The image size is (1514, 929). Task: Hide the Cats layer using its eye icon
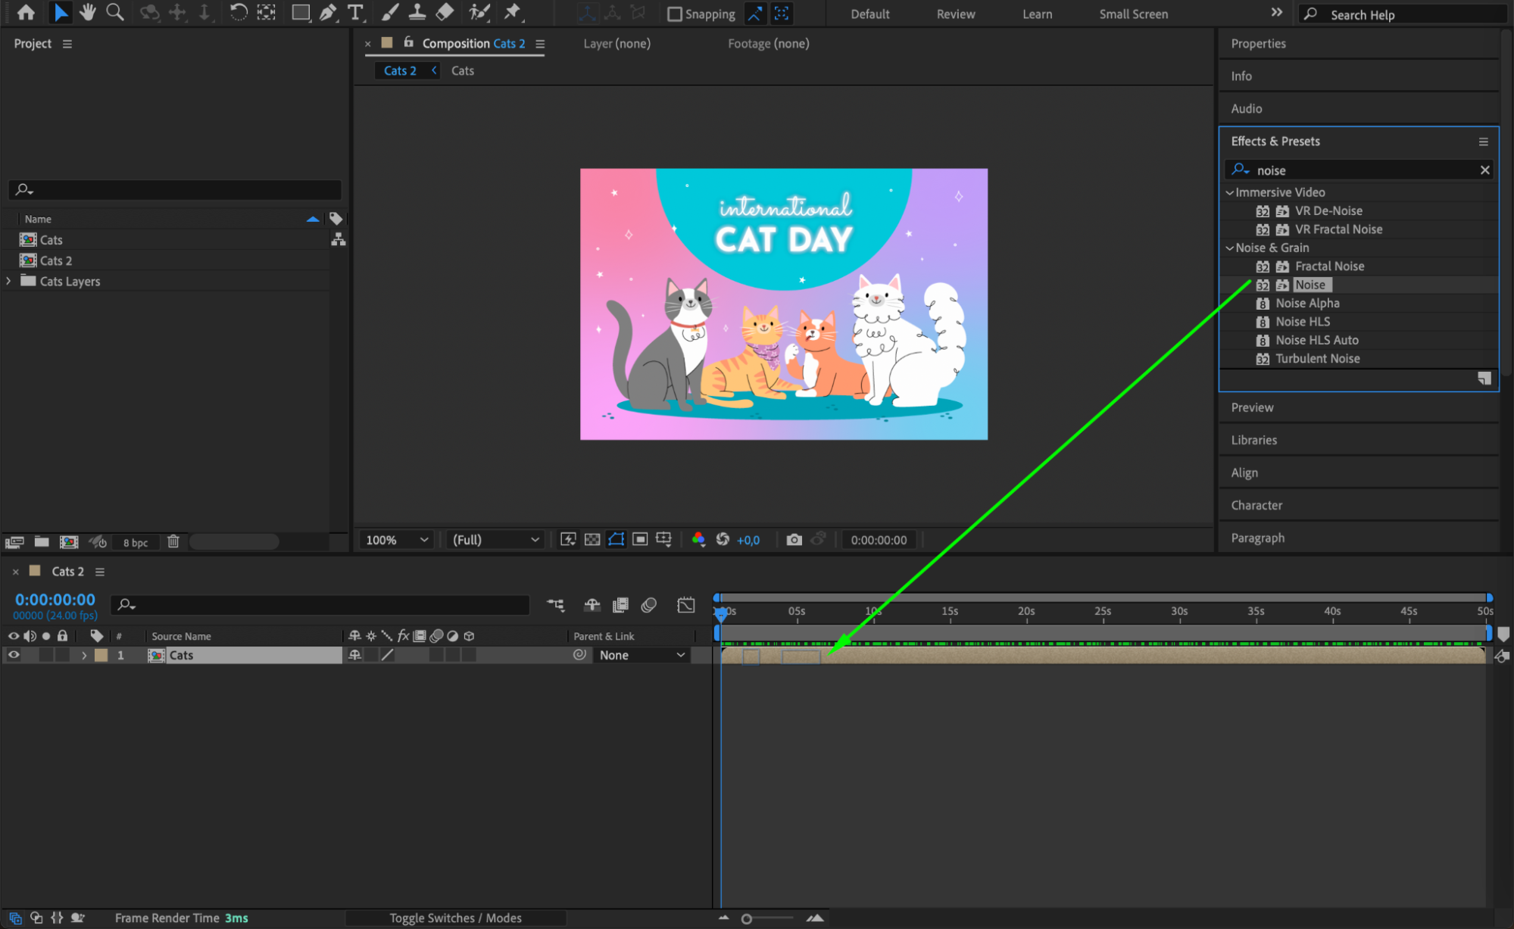[x=14, y=655]
